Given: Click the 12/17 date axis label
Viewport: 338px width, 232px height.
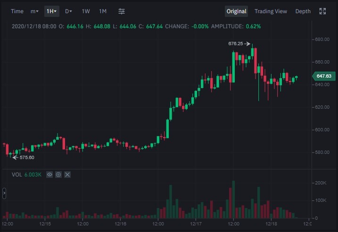Looking at the screenshot, I should coord(196,224).
